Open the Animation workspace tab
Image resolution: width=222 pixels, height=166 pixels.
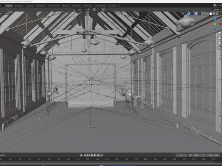[x=76, y=6]
